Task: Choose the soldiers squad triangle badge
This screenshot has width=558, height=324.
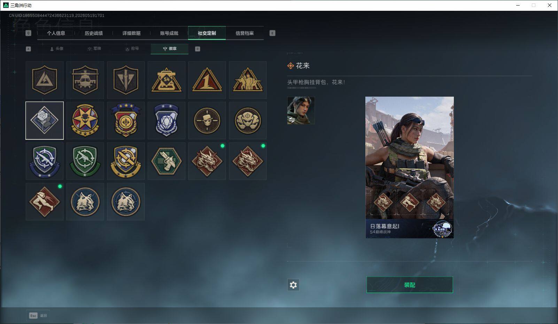Action: click(248, 80)
